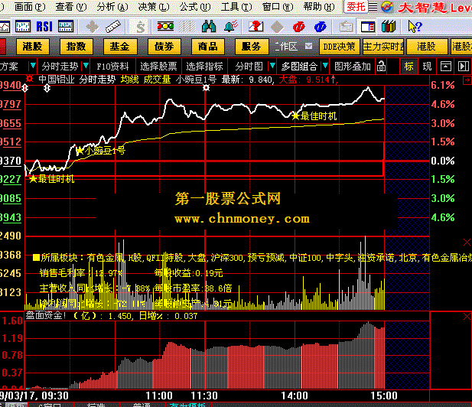Click the red question mark chart icon
The image size is (472, 407).
[256, 27]
